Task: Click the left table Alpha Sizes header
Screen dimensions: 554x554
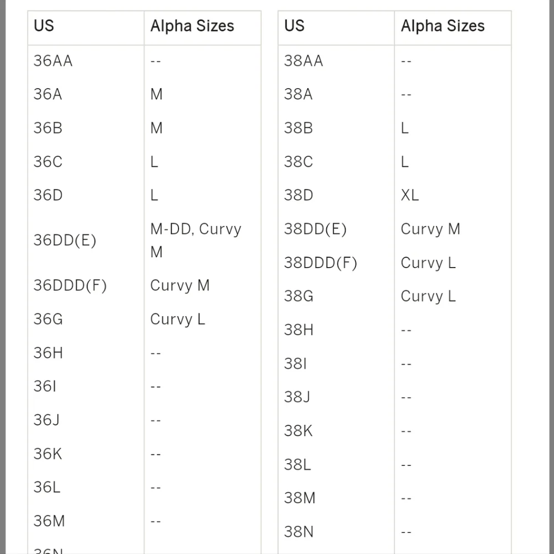Action: point(192,26)
